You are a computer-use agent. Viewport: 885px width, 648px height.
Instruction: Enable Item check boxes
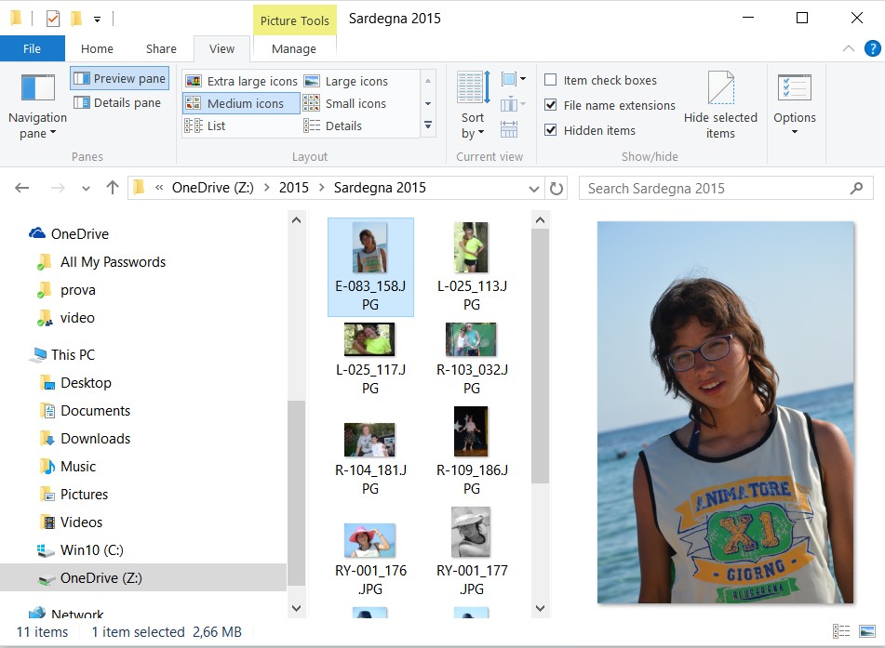[x=551, y=81]
